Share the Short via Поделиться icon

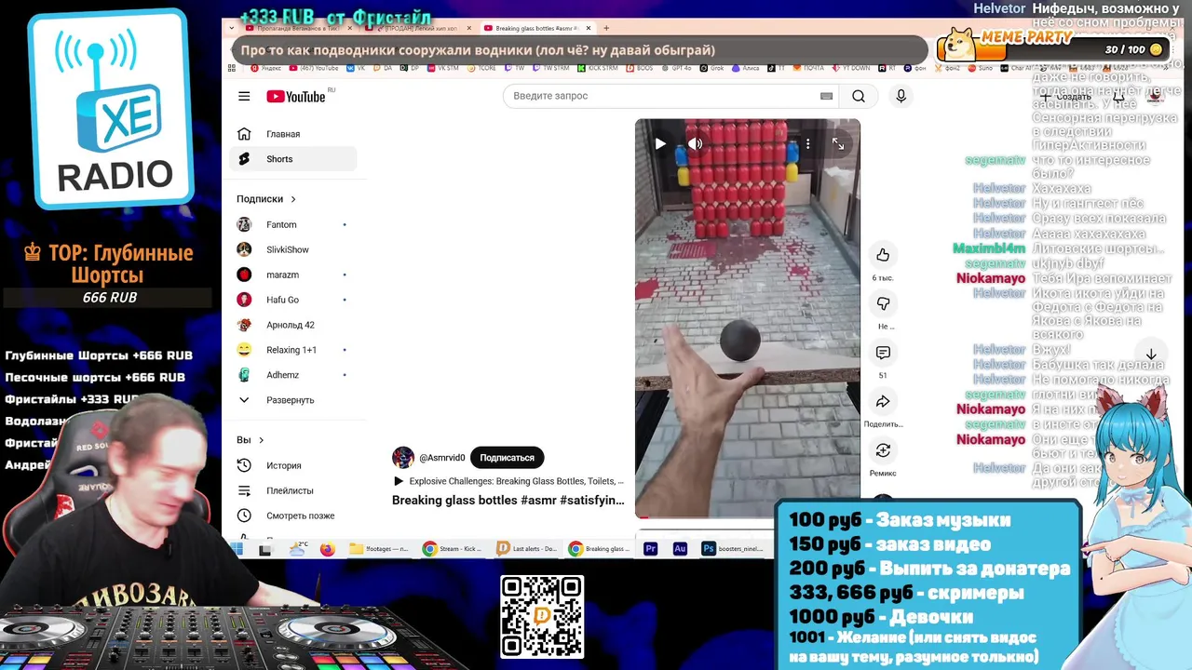[x=883, y=401]
